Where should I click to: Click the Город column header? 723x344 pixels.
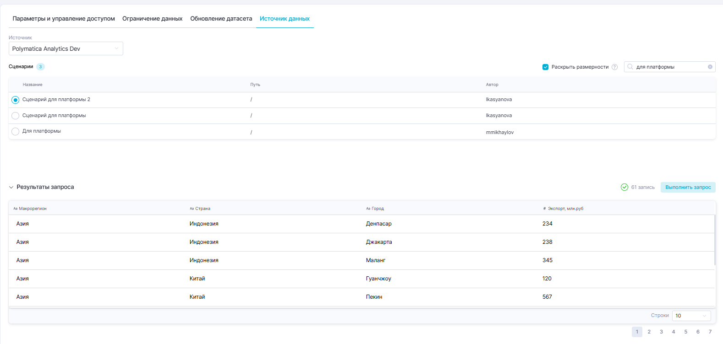coord(378,209)
